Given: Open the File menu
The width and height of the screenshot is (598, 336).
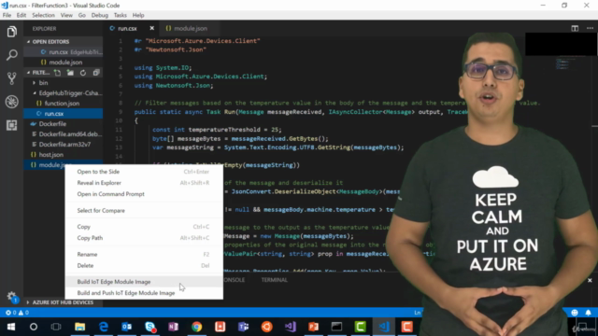Looking at the screenshot, I should [7, 15].
